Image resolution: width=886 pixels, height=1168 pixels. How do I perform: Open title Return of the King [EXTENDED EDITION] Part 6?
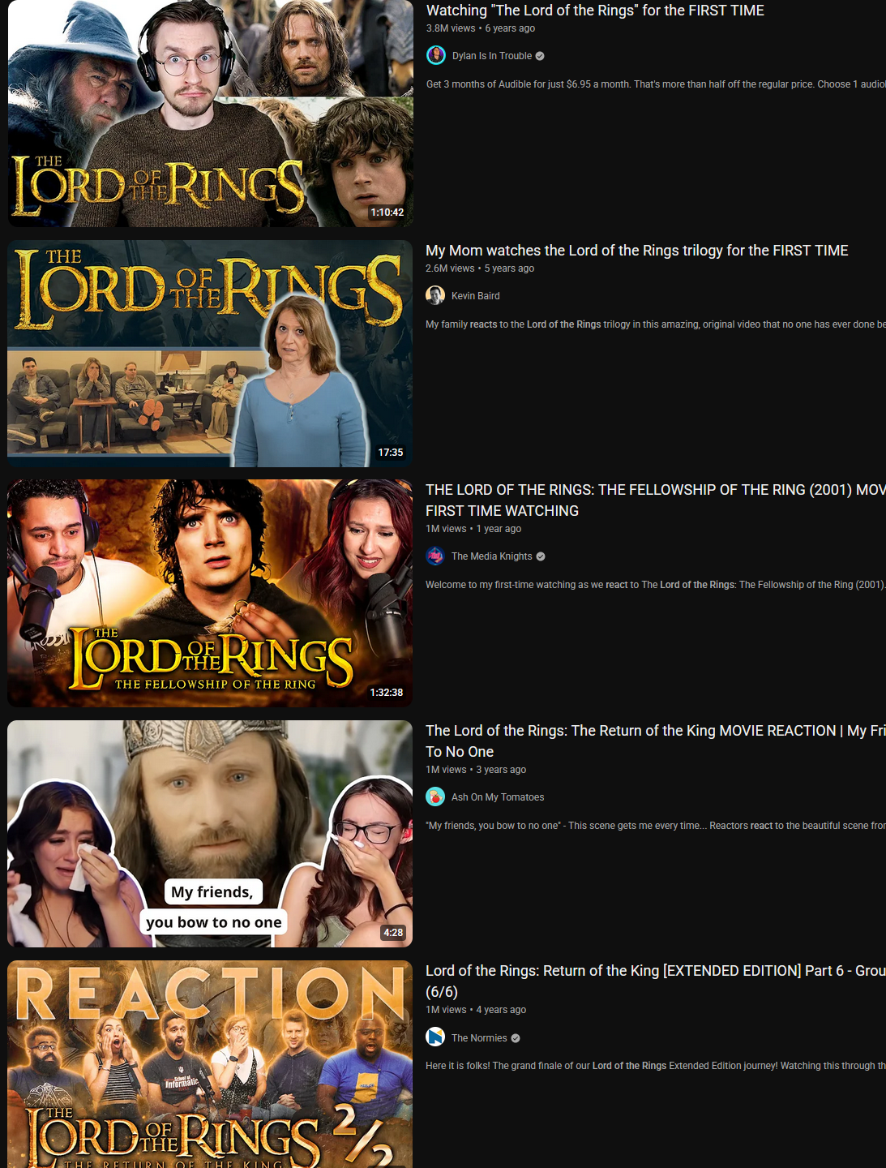click(656, 981)
